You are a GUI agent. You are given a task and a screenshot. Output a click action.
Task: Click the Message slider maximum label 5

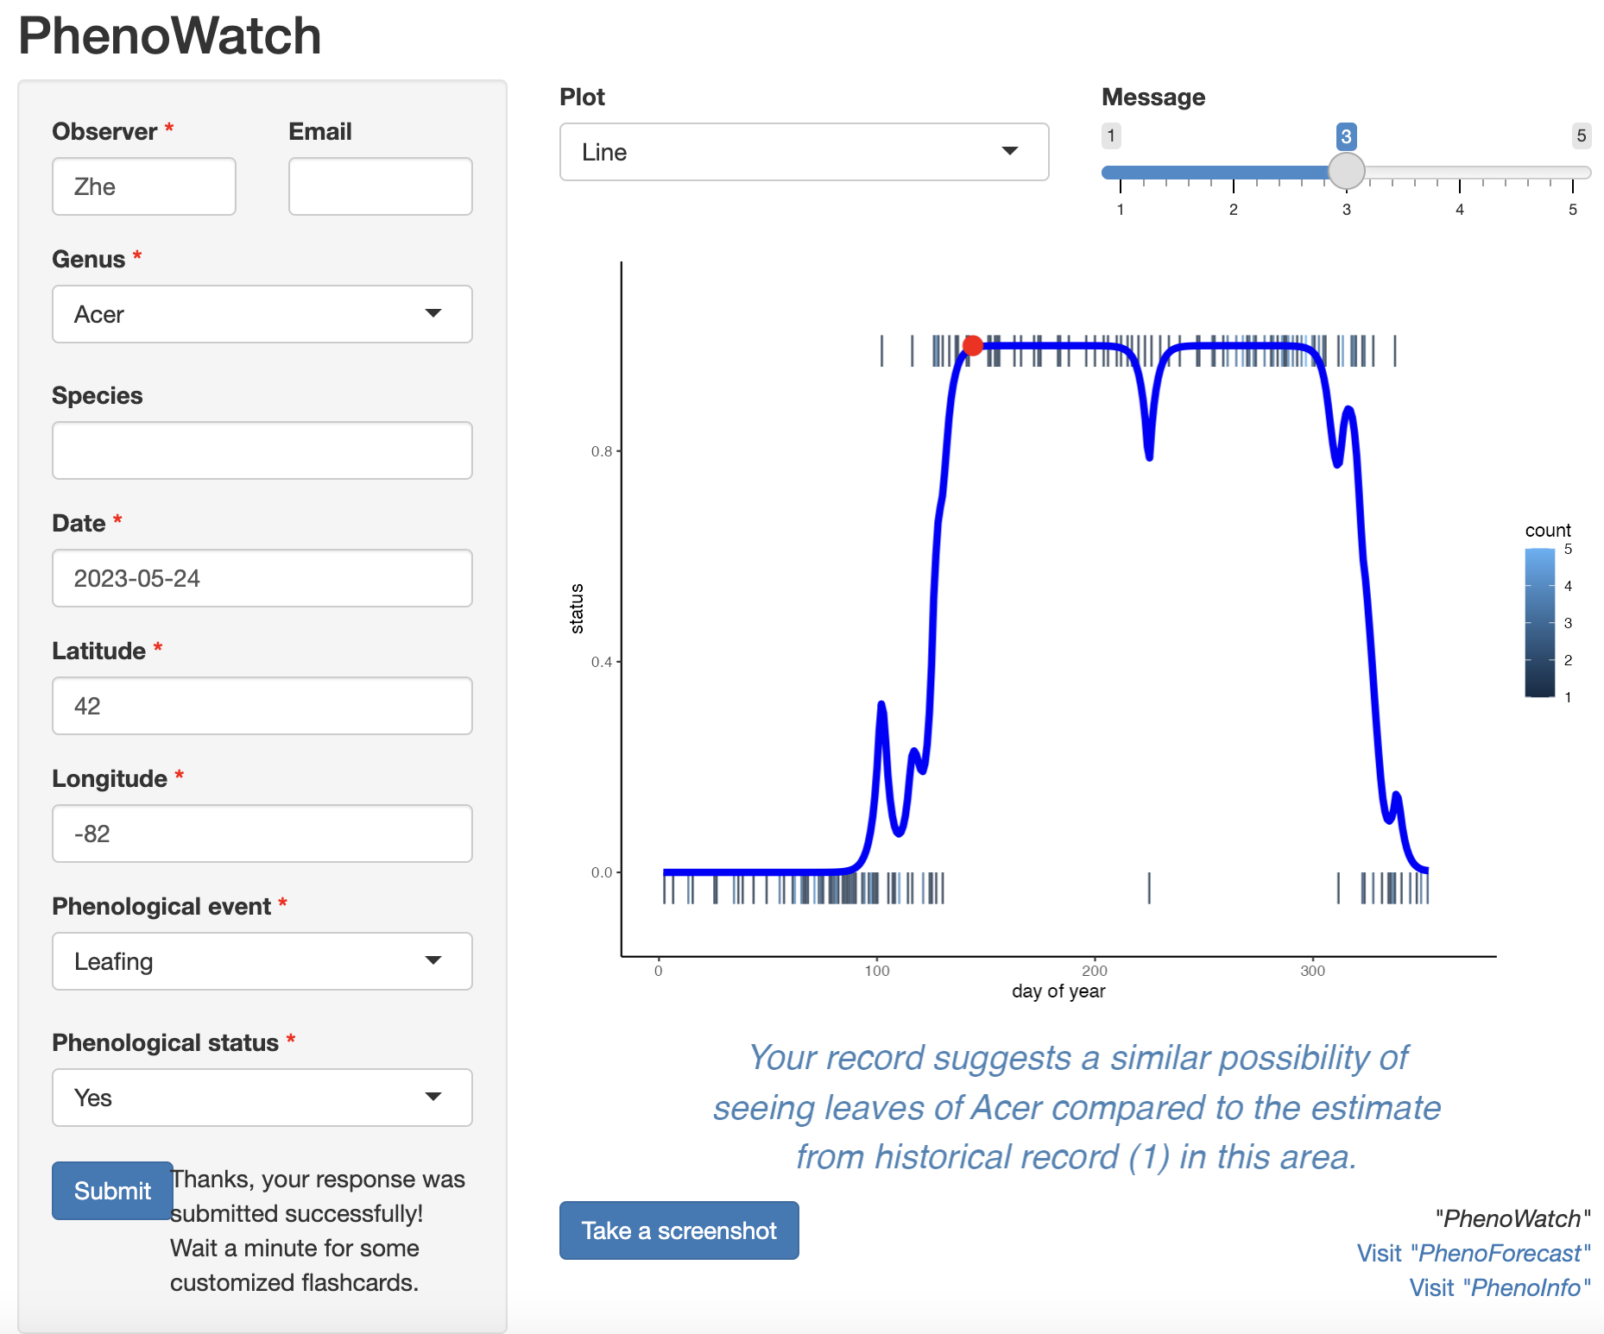[1581, 135]
